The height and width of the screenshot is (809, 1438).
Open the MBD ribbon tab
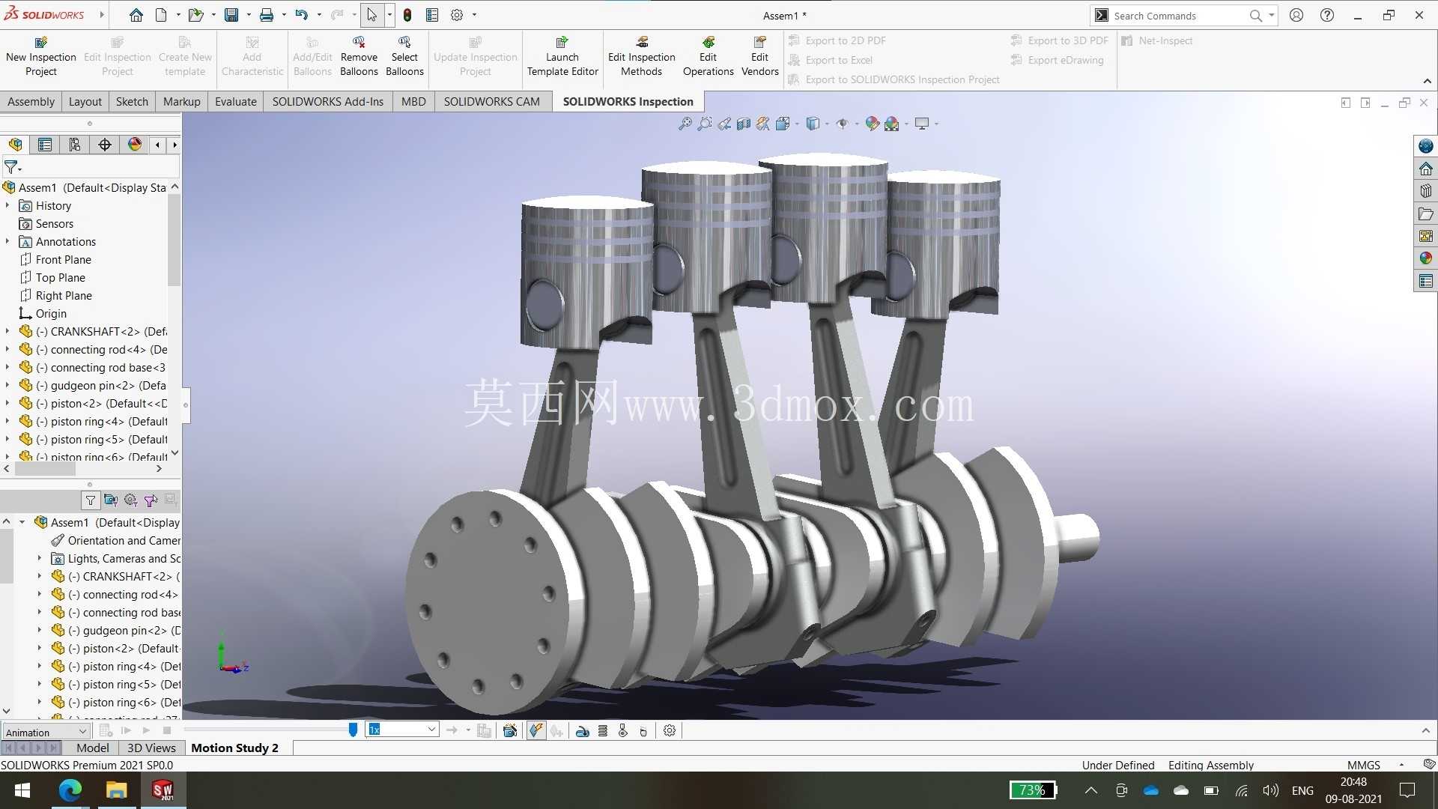click(x=413, y=101)
